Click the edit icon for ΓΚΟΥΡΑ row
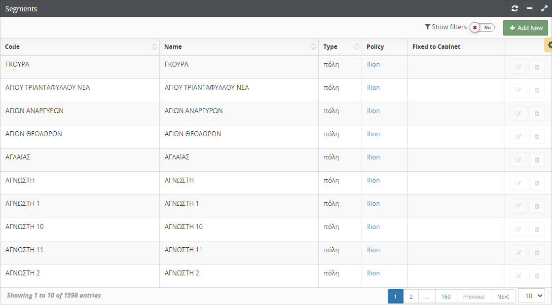This screenshot has width=552, height=305. pos(518,67)
